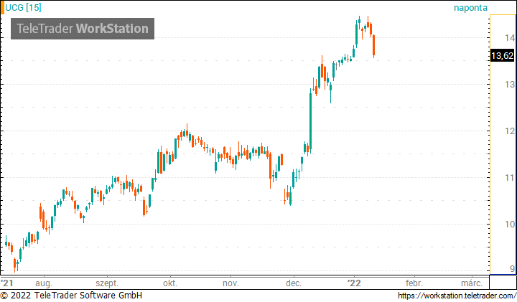Click the price axis value 14
Viewport: 517px width, 302px height.
pyautogui.click(x=509, y=37)
